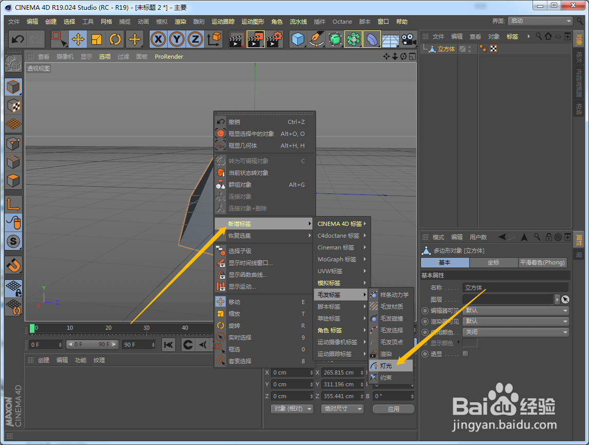The width and height of the screenshot is (589, 445).
Task: Toggle 透显 keyframe radio circle
Action: click(425, 354)
